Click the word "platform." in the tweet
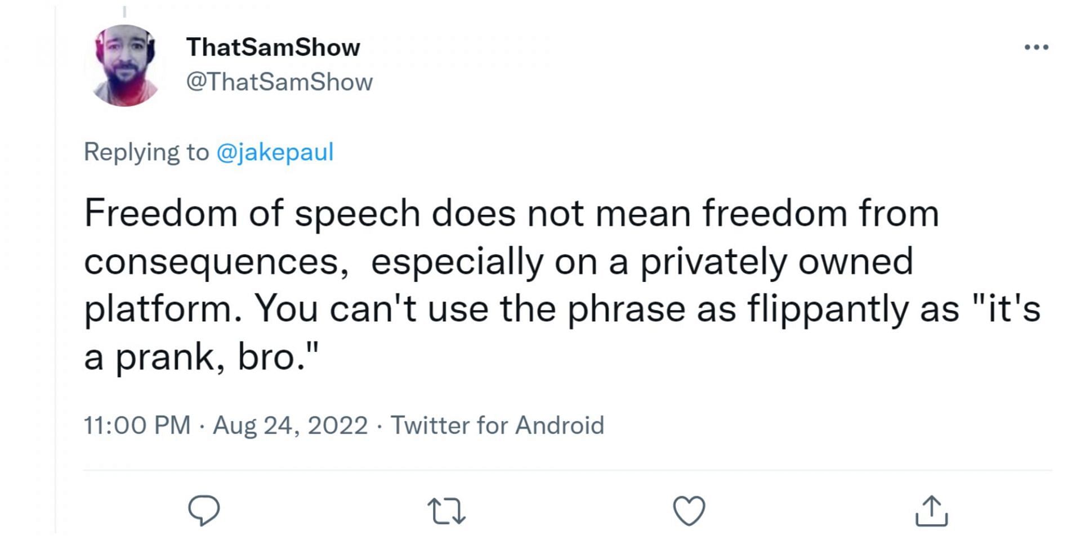 [164, 309]
